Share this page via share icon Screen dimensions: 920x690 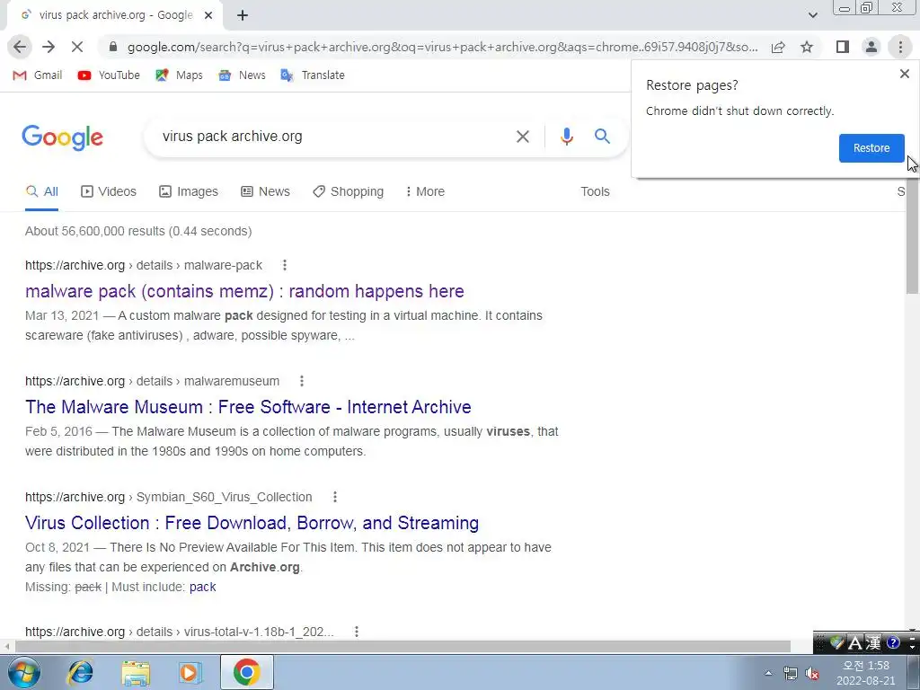click(778, 47)
